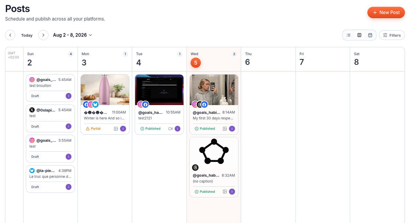Viewport: 417px width, 223px height.
Task: Click X icon on @0xlapi post
Action: coord(32,110)
